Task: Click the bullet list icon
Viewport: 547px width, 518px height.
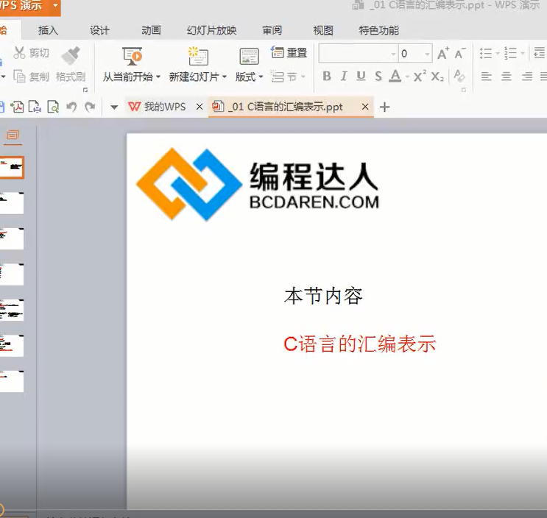Action: (x=486, y=53)
